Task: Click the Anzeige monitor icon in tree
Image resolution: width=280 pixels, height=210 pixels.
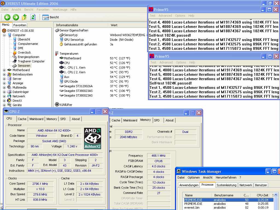Action: click(x=9, y=83)
